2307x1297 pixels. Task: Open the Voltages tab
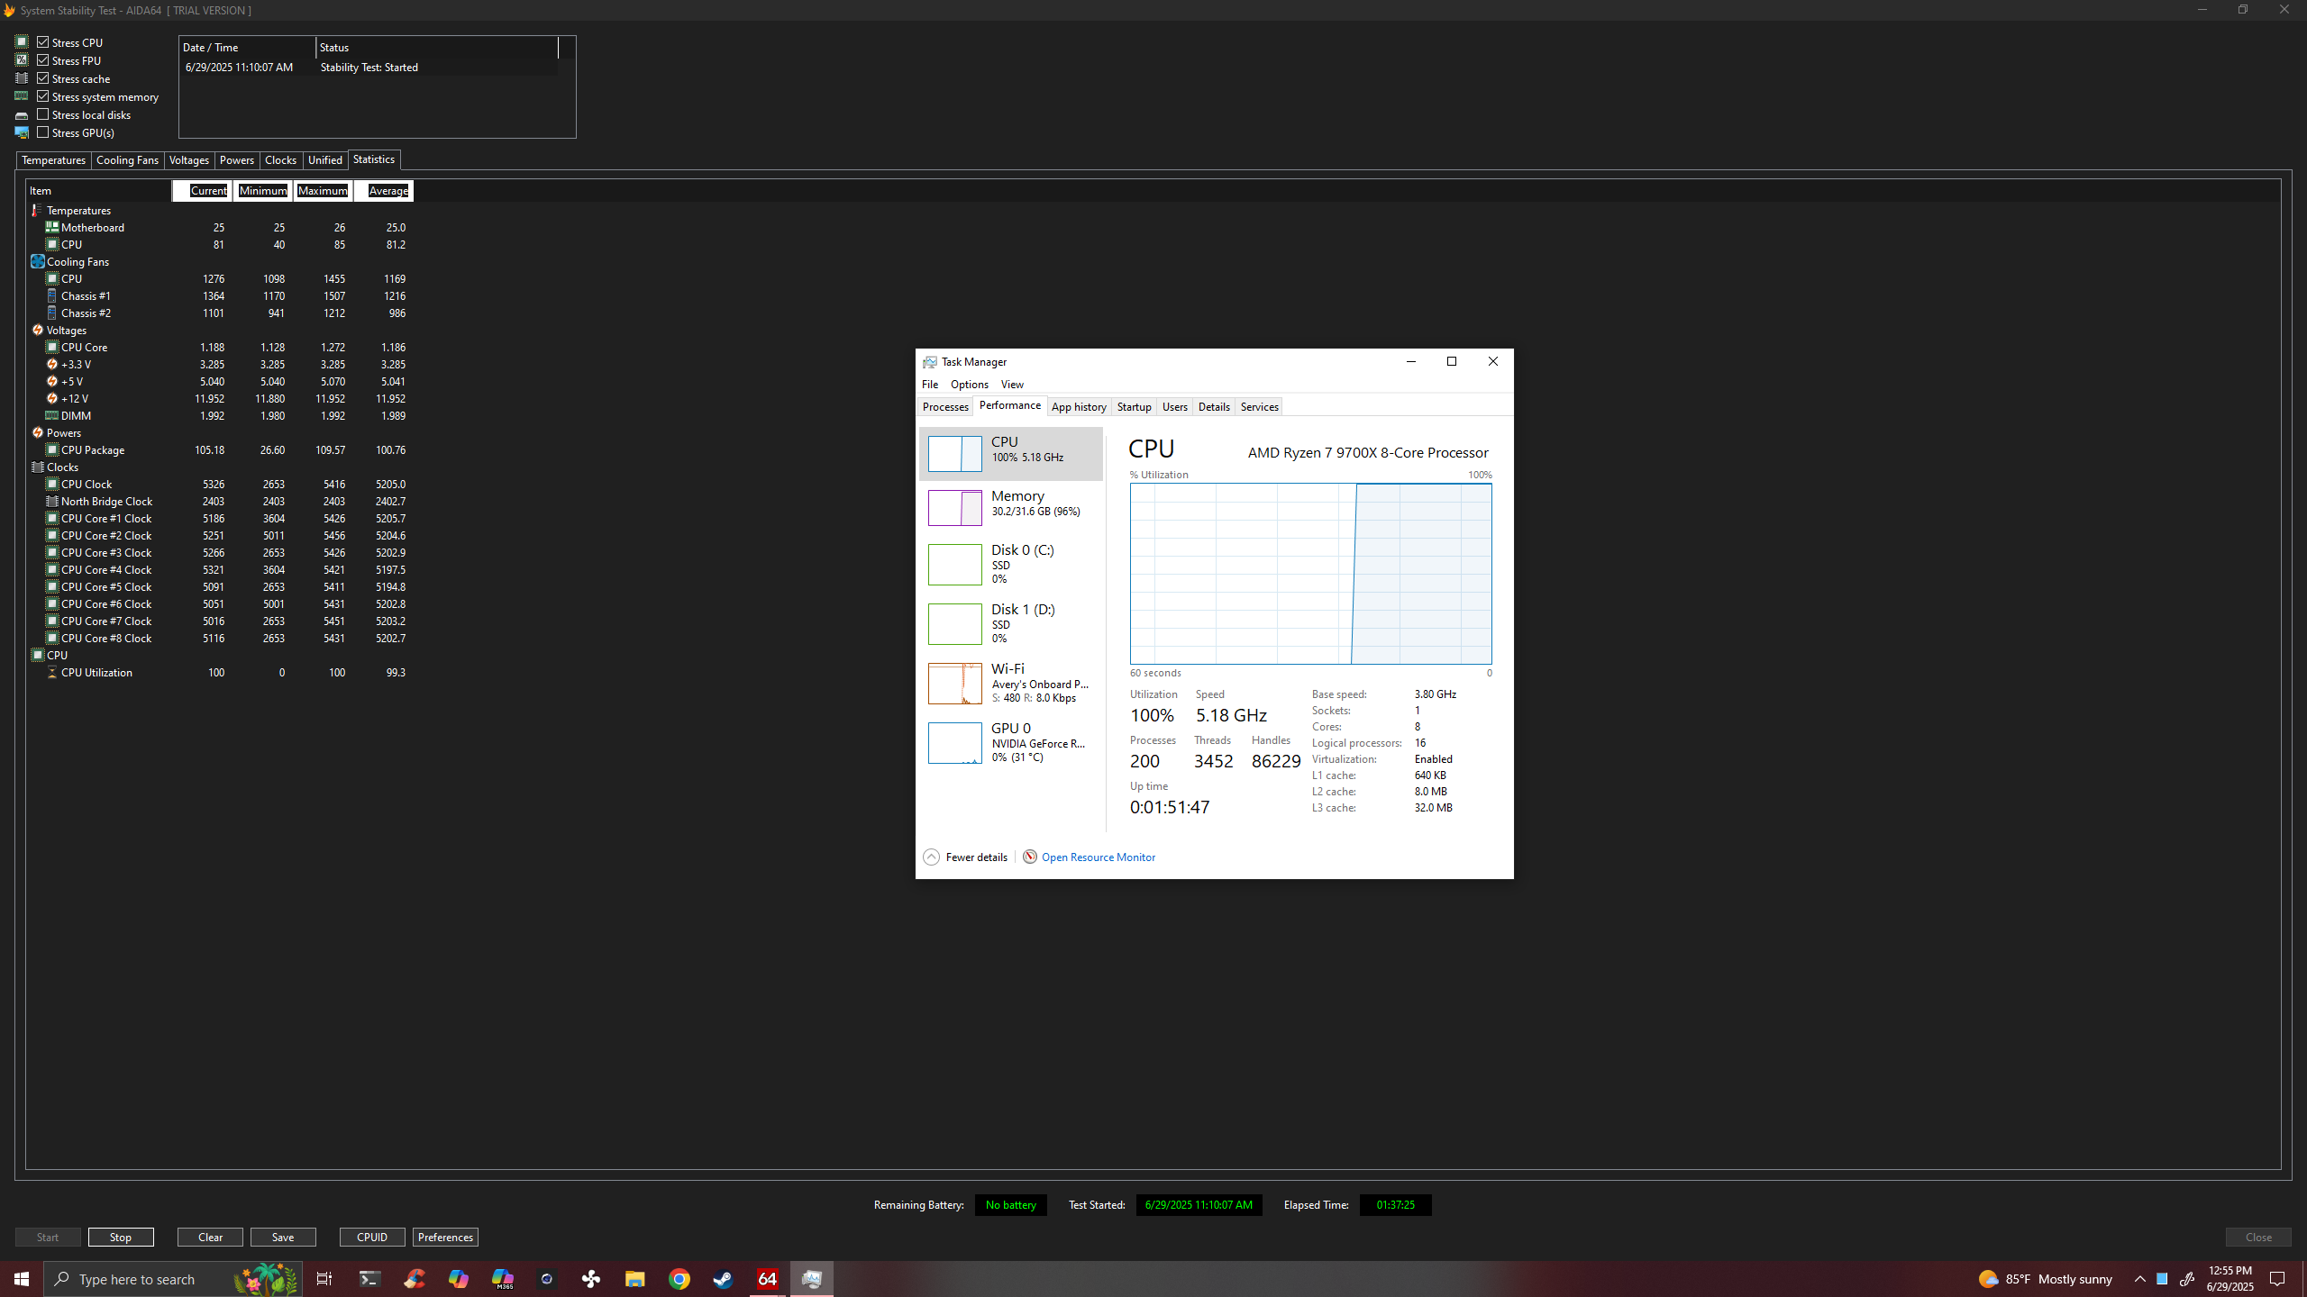click(189, 160)
